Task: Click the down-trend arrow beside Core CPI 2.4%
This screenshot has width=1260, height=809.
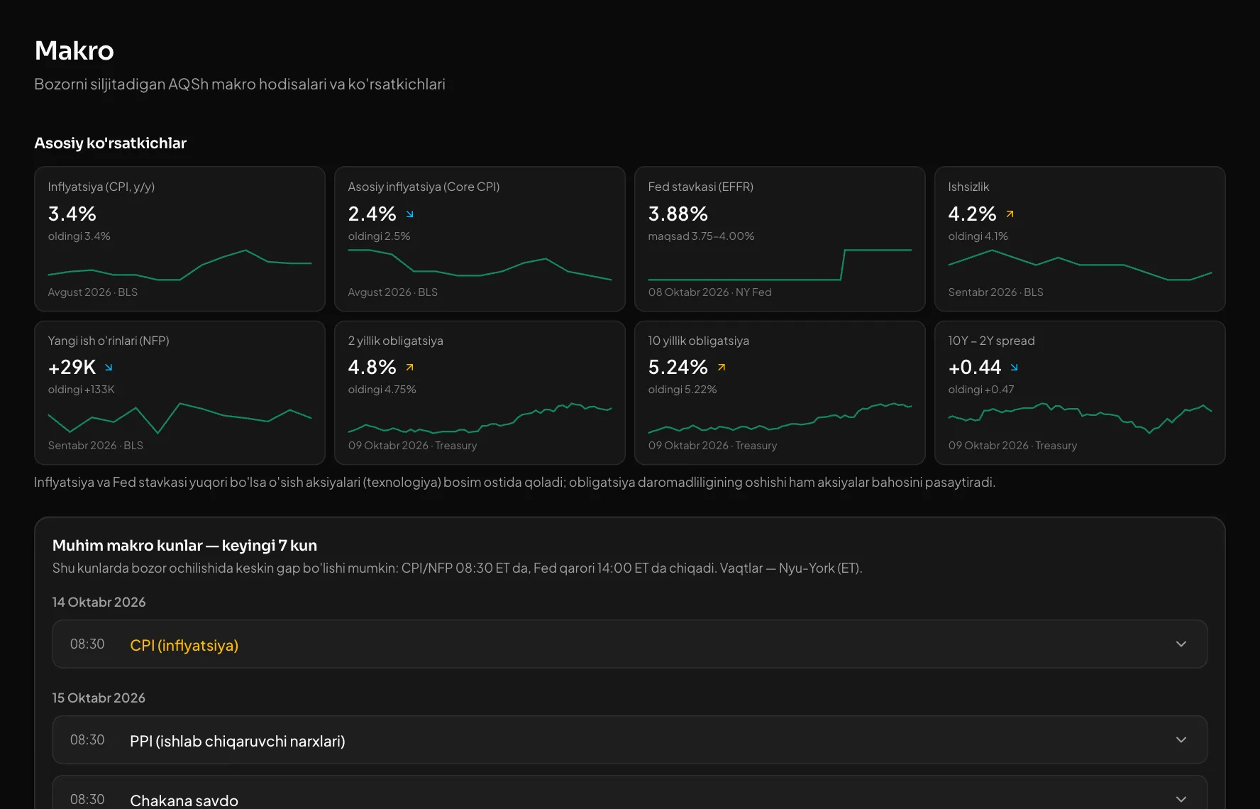Action: 409,214
